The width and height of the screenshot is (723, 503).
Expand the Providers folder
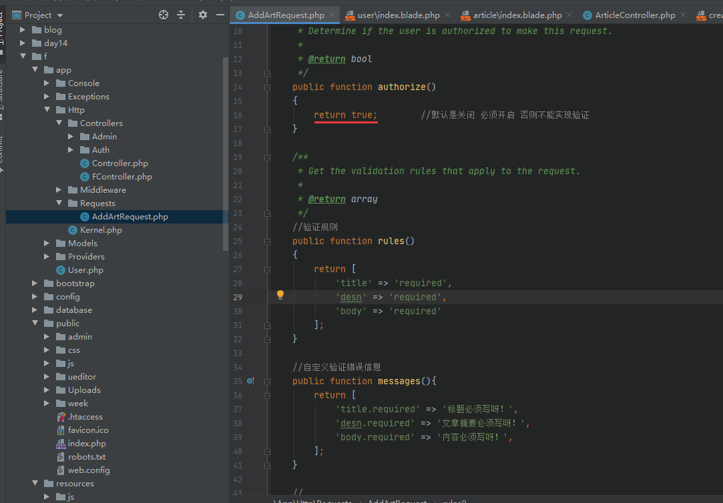coord(47,257)
